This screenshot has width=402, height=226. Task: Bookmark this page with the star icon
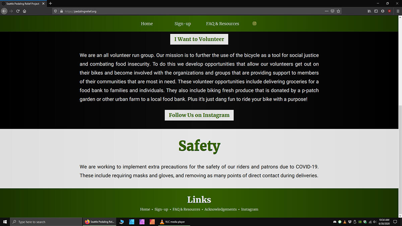[x=338, y=11]
